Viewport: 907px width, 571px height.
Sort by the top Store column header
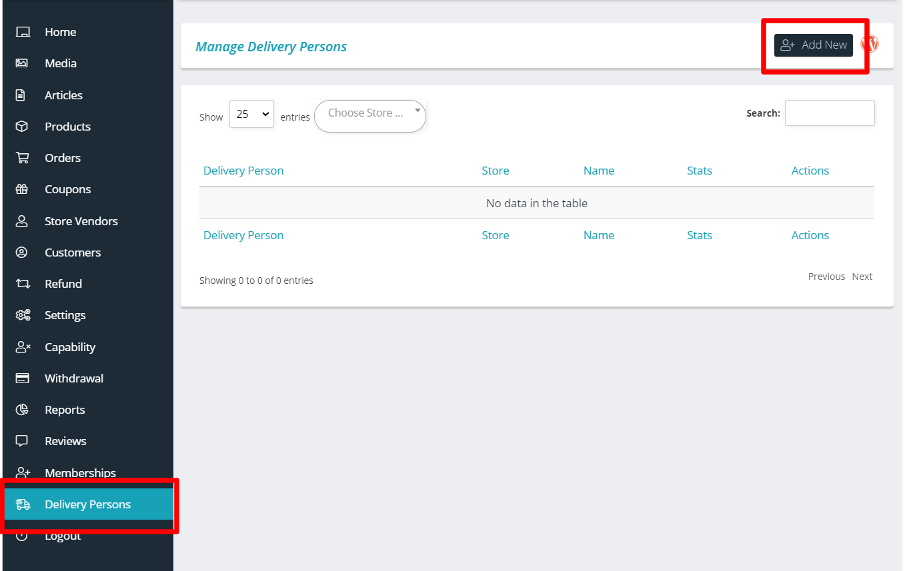tap(496, 171)
